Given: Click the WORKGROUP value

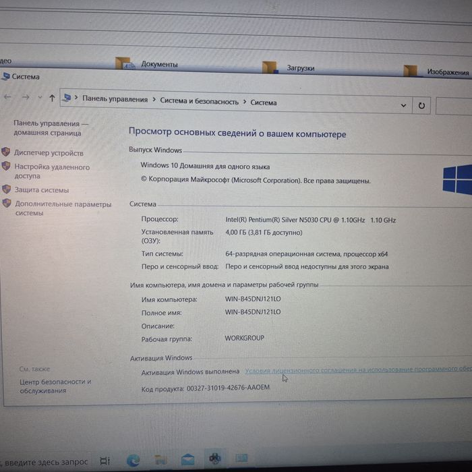Looking at the screenshot, I should point(244,338).
